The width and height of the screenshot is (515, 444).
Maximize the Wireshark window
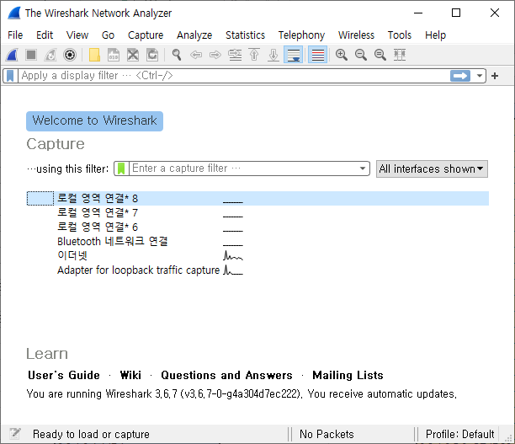click(x=456, y=13)
